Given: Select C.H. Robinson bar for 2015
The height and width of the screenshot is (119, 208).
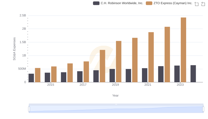Looking at the screenshot, I should tap(47, 77).
